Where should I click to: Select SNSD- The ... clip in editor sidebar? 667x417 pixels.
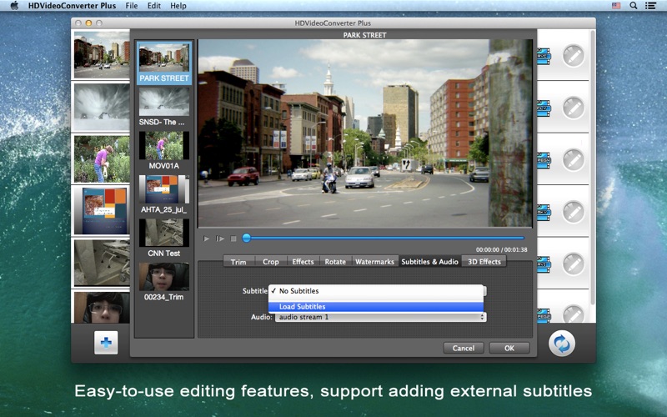163,107
